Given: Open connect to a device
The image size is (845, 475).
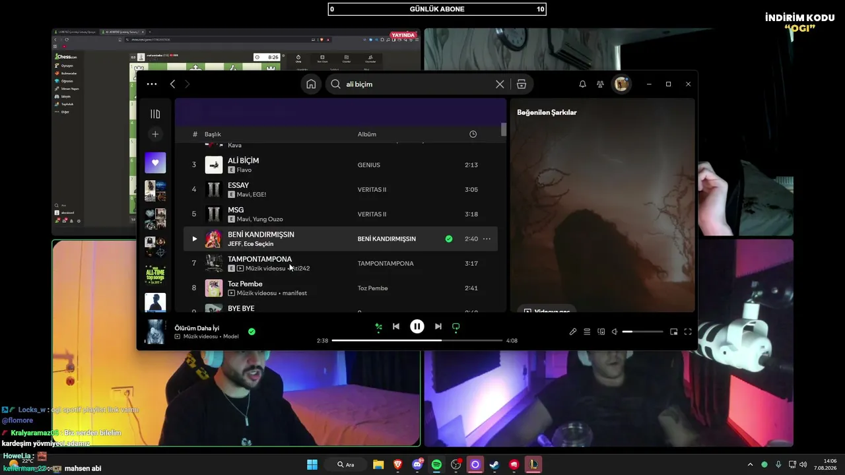Looking at the screenshot, I should point(601,332).
